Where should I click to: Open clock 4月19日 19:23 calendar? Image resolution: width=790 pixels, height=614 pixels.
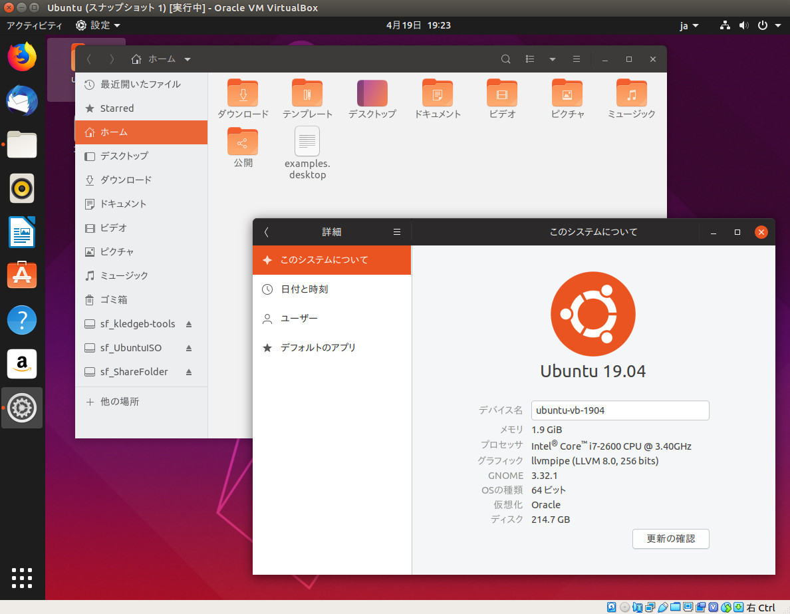pyautogui.click(x=418, y=25)
